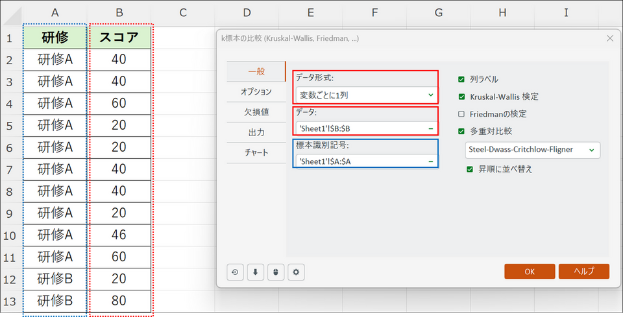Open the 欠損値 tab
The image size is (623, 317).
click(256, 112)
